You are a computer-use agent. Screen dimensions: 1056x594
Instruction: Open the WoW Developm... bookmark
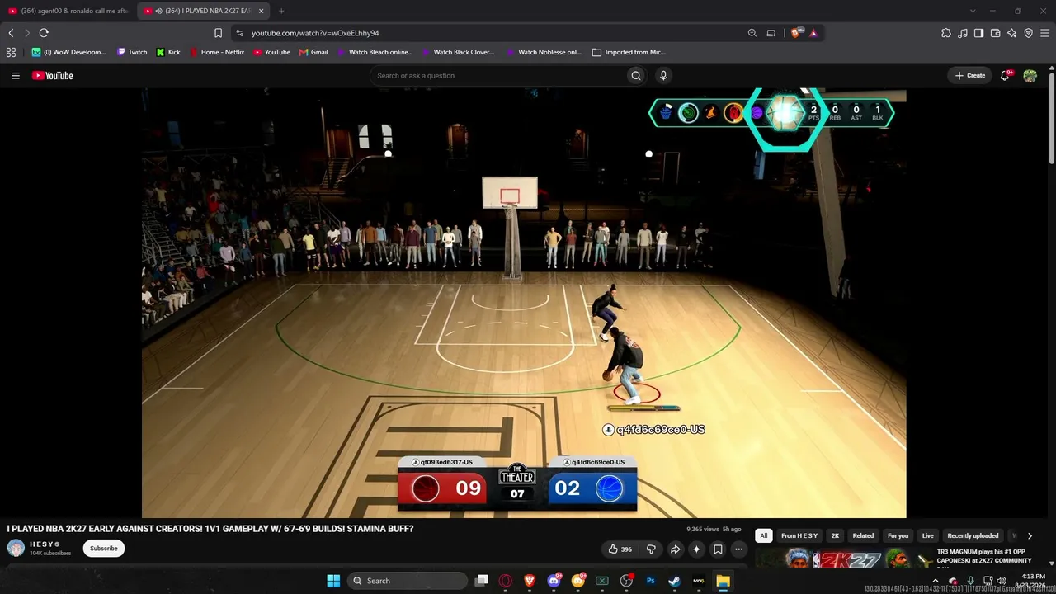tap(69, 52)
